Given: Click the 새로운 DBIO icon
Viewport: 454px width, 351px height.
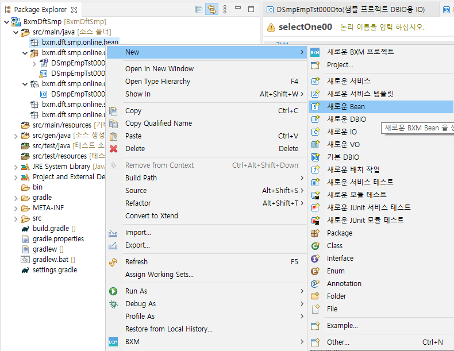Looking at the screenshot, I should (315, 119).
